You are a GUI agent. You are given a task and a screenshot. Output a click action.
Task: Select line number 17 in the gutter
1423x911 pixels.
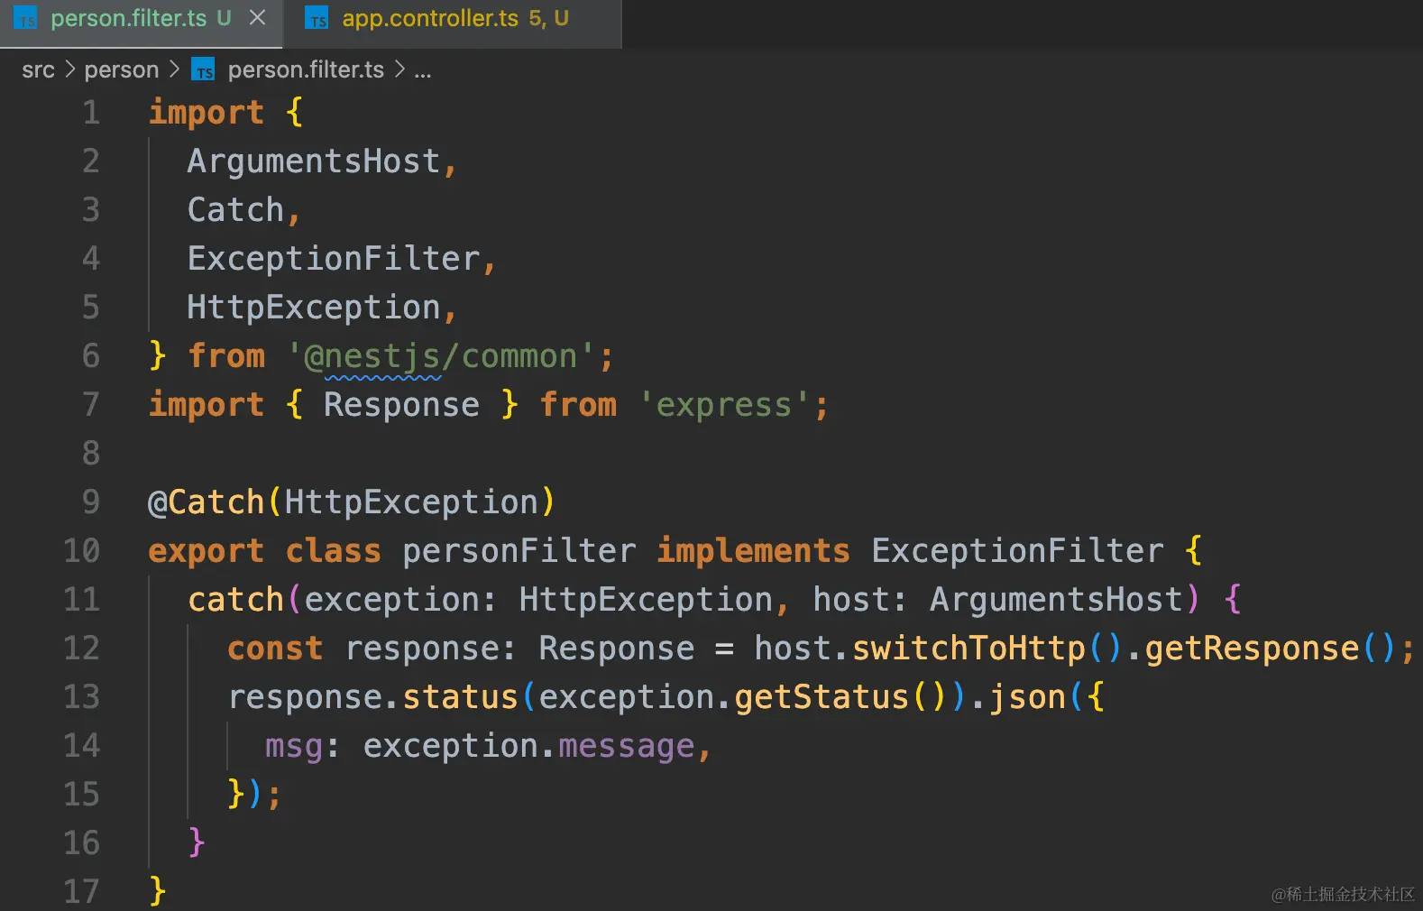pos(81,892)
